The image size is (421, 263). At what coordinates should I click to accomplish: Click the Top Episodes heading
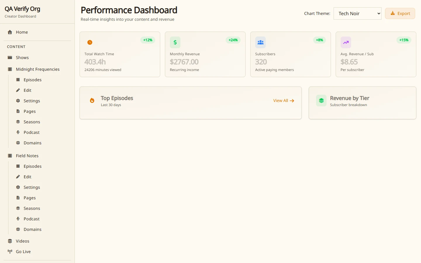(x=117, y=98)
